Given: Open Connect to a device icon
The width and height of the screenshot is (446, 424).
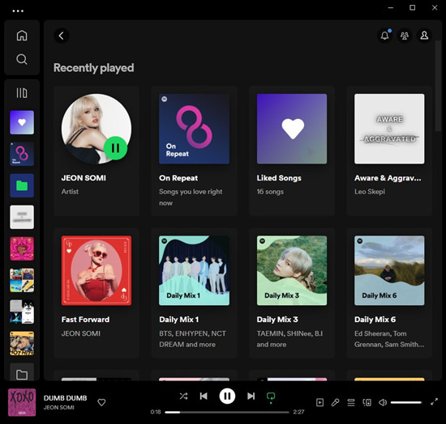Looking at the screenshot, I should [367, 402].
